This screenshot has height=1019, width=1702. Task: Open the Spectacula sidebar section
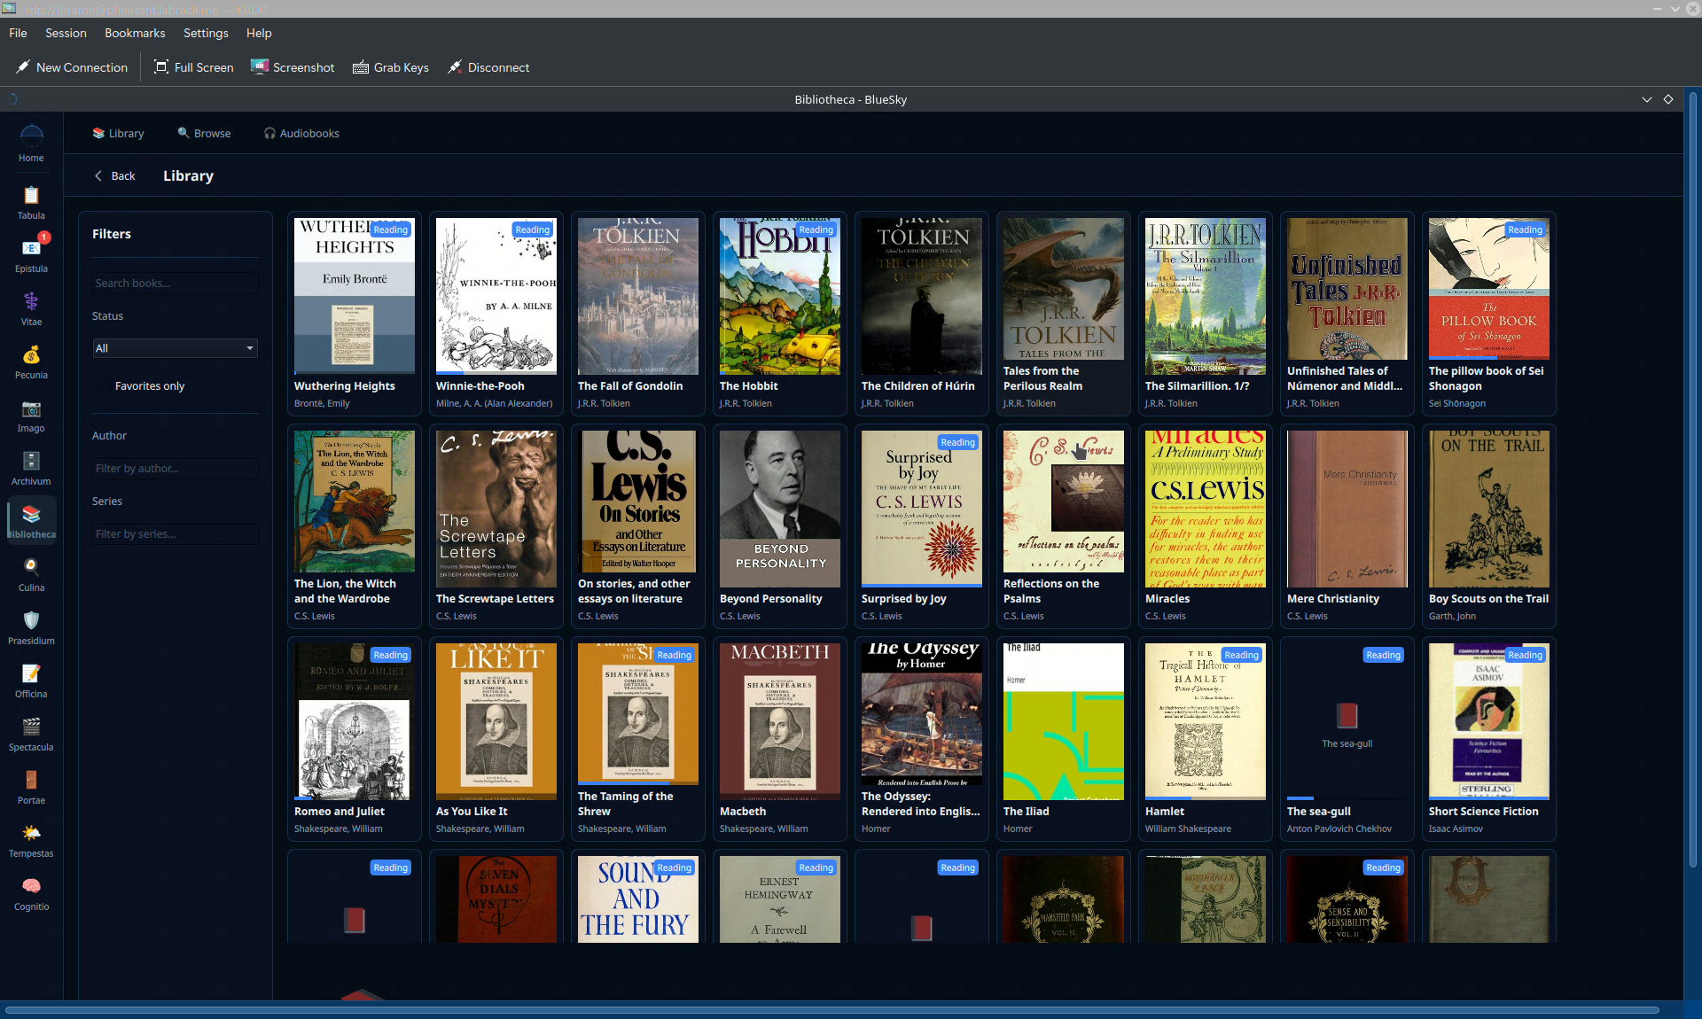click(31, 731)
